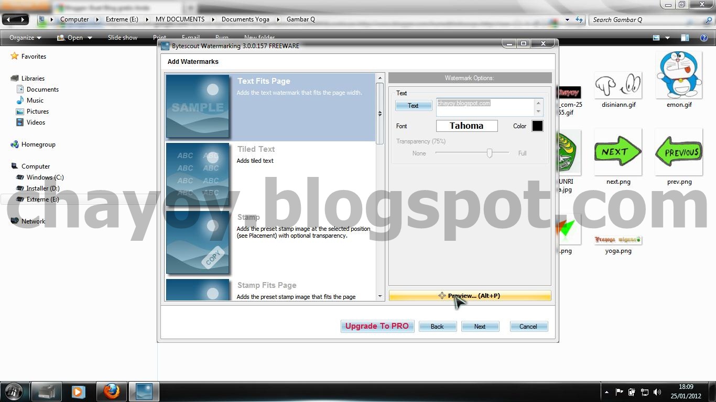Open the address bar history dropdown
The width and height of the screenshot is (716, 402).
567,20
